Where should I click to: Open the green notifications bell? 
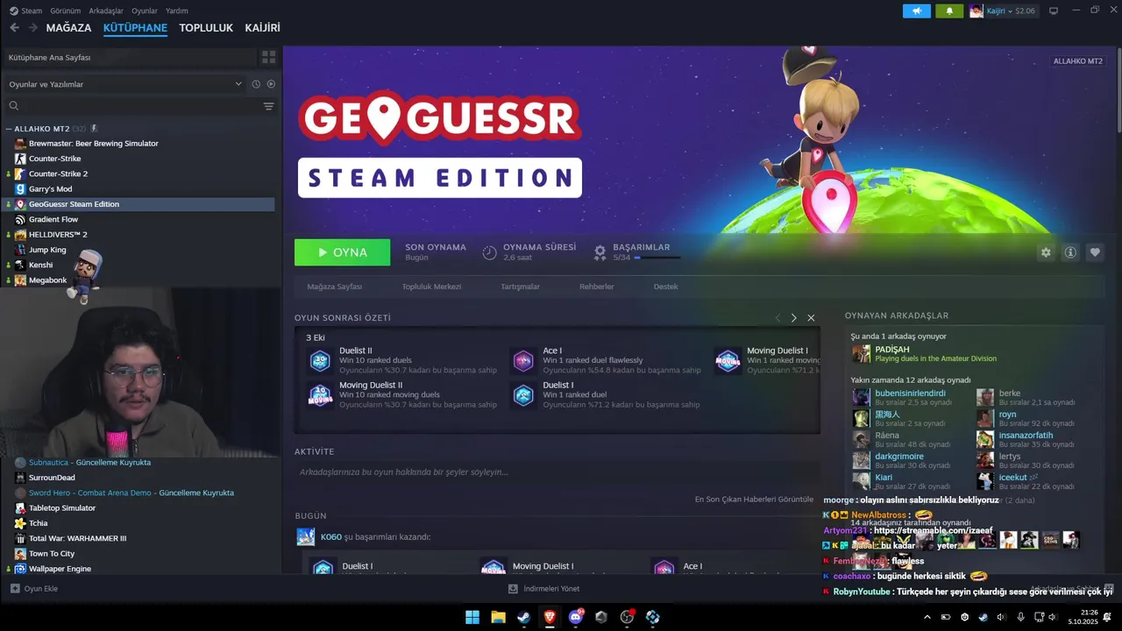pyautogui.click(x=948, y=11)
